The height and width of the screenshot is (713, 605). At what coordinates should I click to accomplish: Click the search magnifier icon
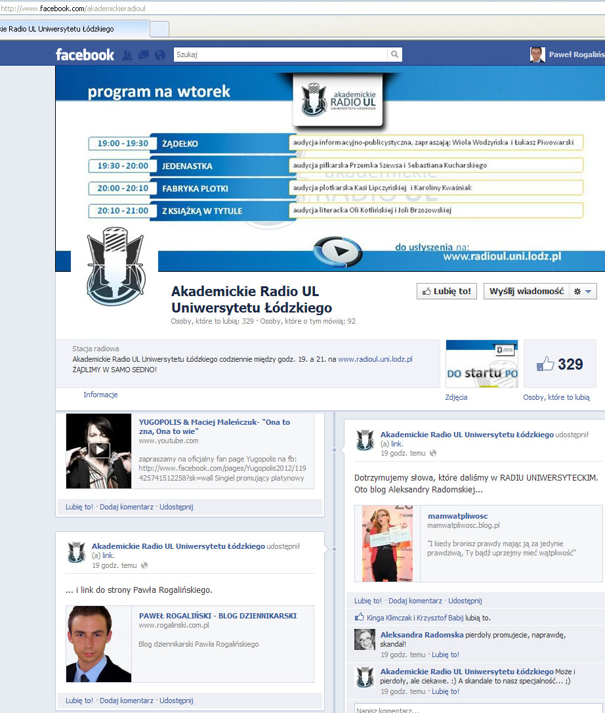[x=394, y=54]
